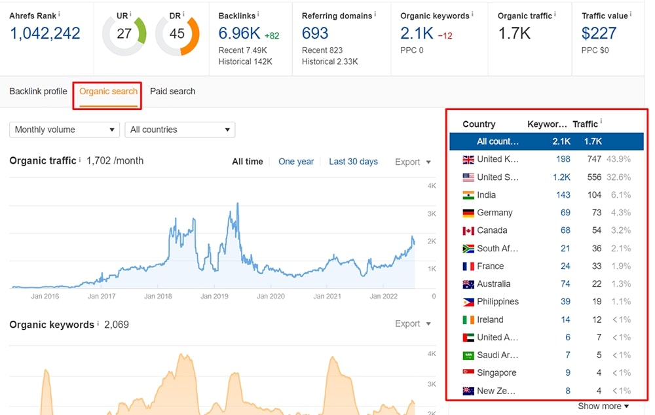Screen dimensions: 655x415
Task: Click the info icon next to Ahrefs Rank
Action: point(59,14)
